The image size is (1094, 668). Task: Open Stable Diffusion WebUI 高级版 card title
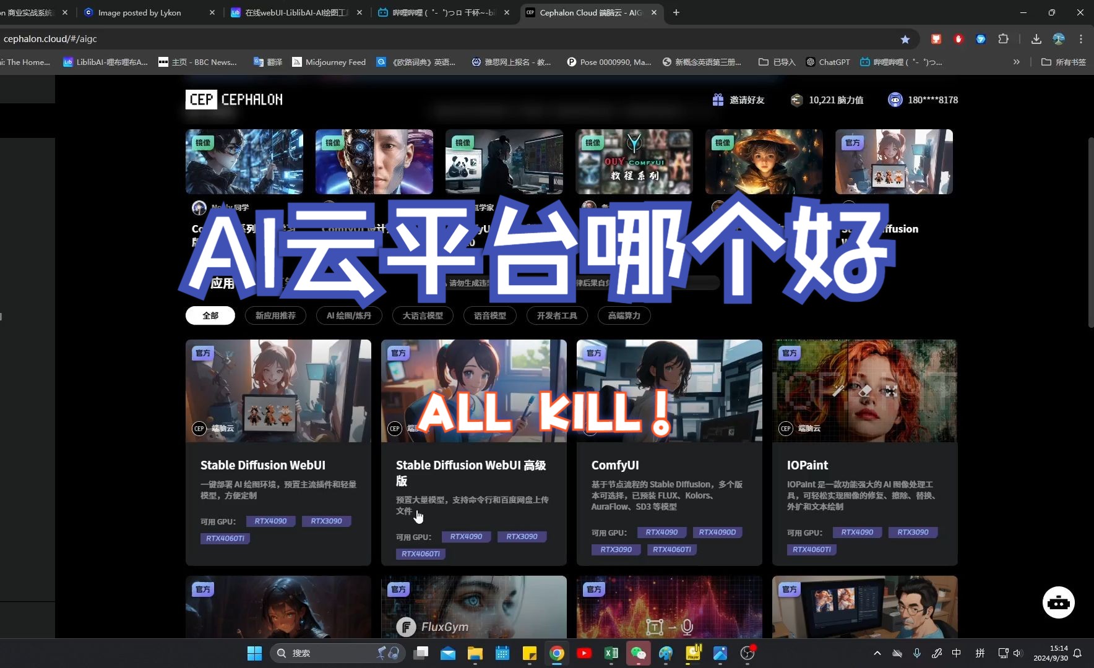click(472, 473)
